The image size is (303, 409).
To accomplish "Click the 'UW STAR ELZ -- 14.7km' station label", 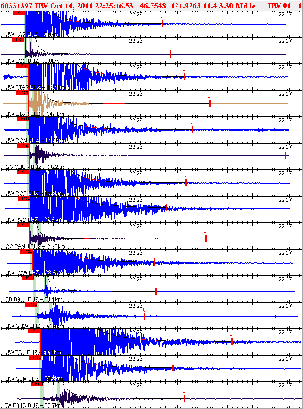I will click(35, 114).
